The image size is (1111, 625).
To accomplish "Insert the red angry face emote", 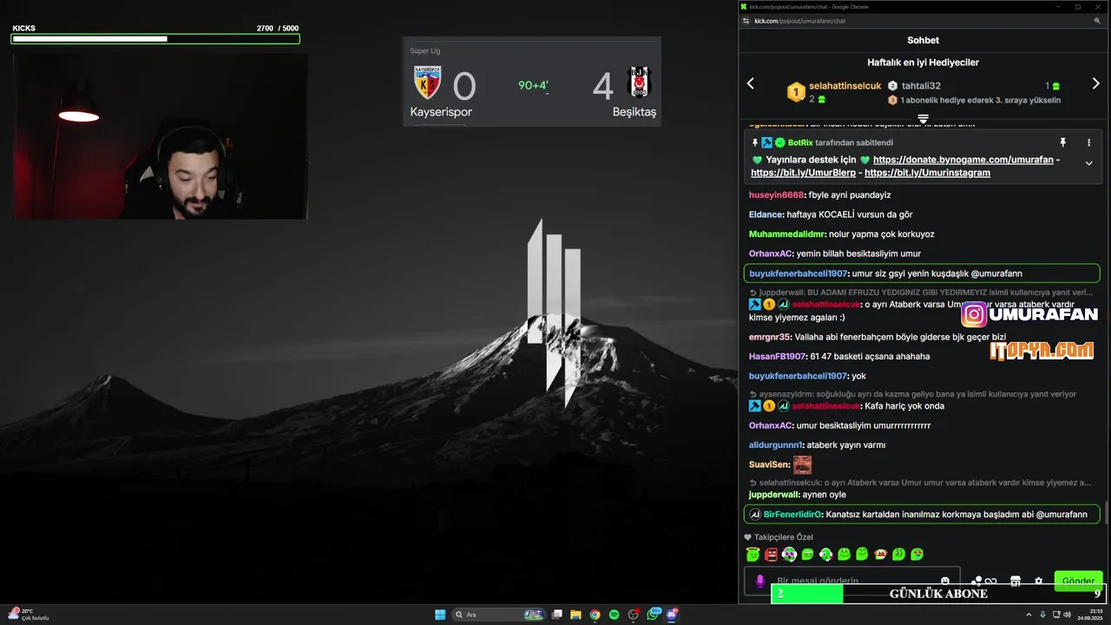I will 771,554.
